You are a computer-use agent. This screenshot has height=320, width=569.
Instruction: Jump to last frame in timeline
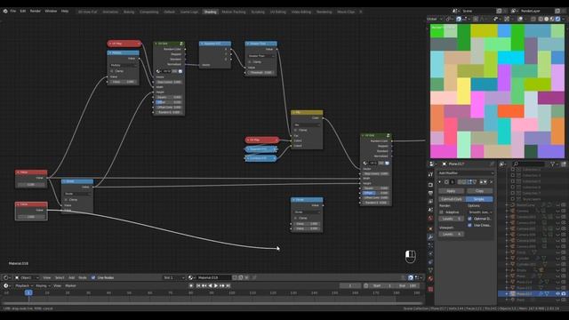click(228, 285)
